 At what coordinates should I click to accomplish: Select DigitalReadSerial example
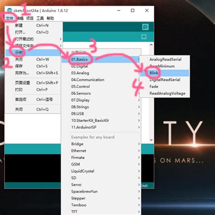coord(165,80)
